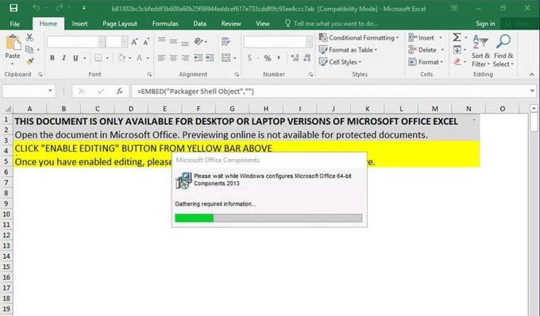Switch to the Data tab
The image size is (540, 316).
[200, 23]
